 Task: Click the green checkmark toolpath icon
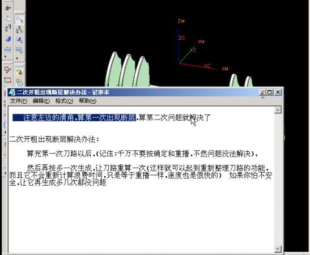[x=19, y=73]
